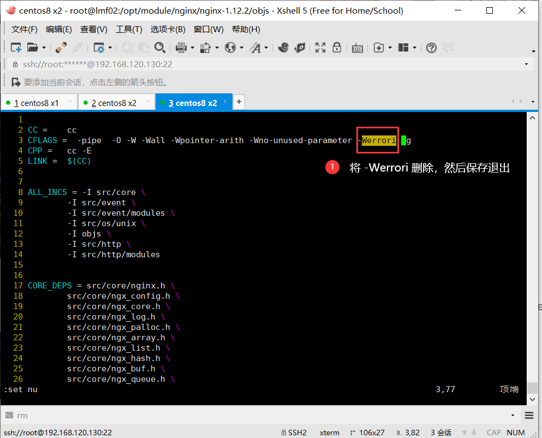Create a new tab with the + button
The width and height of the screenshot is (542, 438).
239,102
